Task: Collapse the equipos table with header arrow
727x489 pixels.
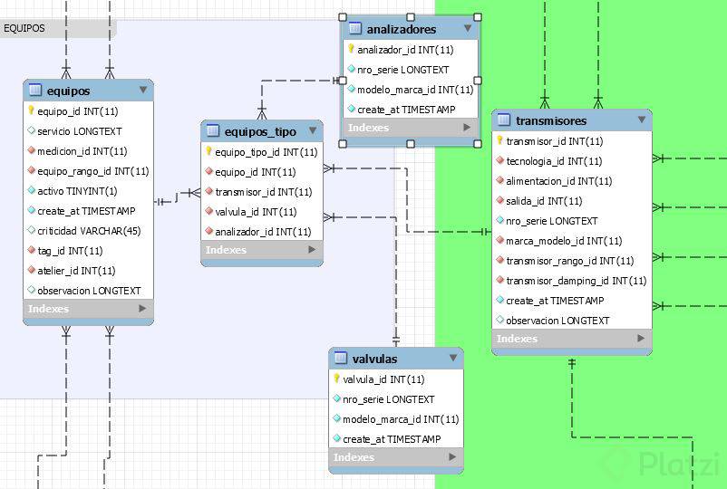Action: pyautogui.click(x=143, y=90)
